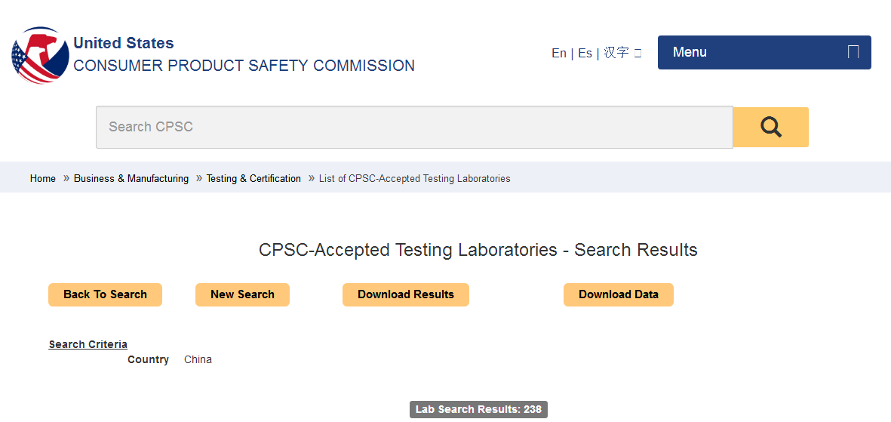Viewport: 891px width, 422px height.
Task: Click the Search Criteria heading
Action: point(88,344)
